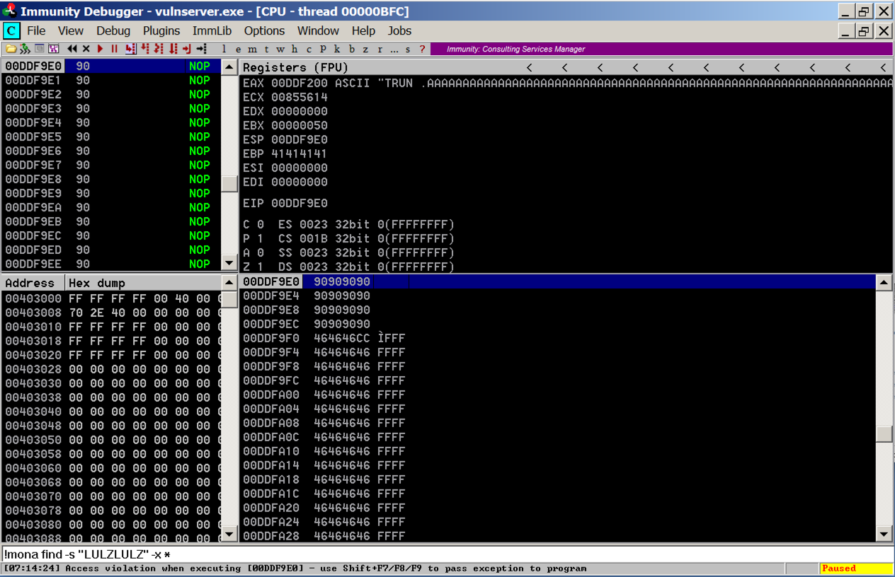The width and height of the screenshot is (895, 577).
Task: Select stack row 00DDF9F0 464646CC
Action: click(x=558, y=338)
